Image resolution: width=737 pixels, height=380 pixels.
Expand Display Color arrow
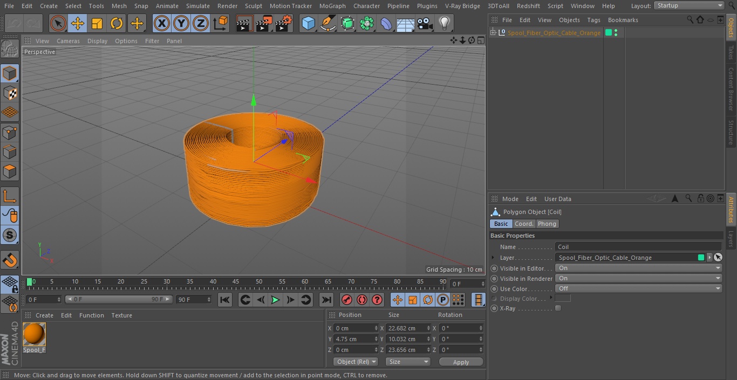[x=551, y=298]
